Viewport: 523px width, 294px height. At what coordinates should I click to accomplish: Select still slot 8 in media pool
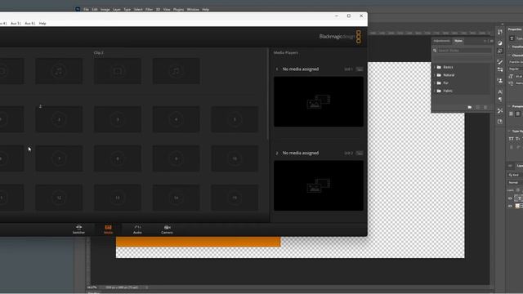[x=118, y=158]
